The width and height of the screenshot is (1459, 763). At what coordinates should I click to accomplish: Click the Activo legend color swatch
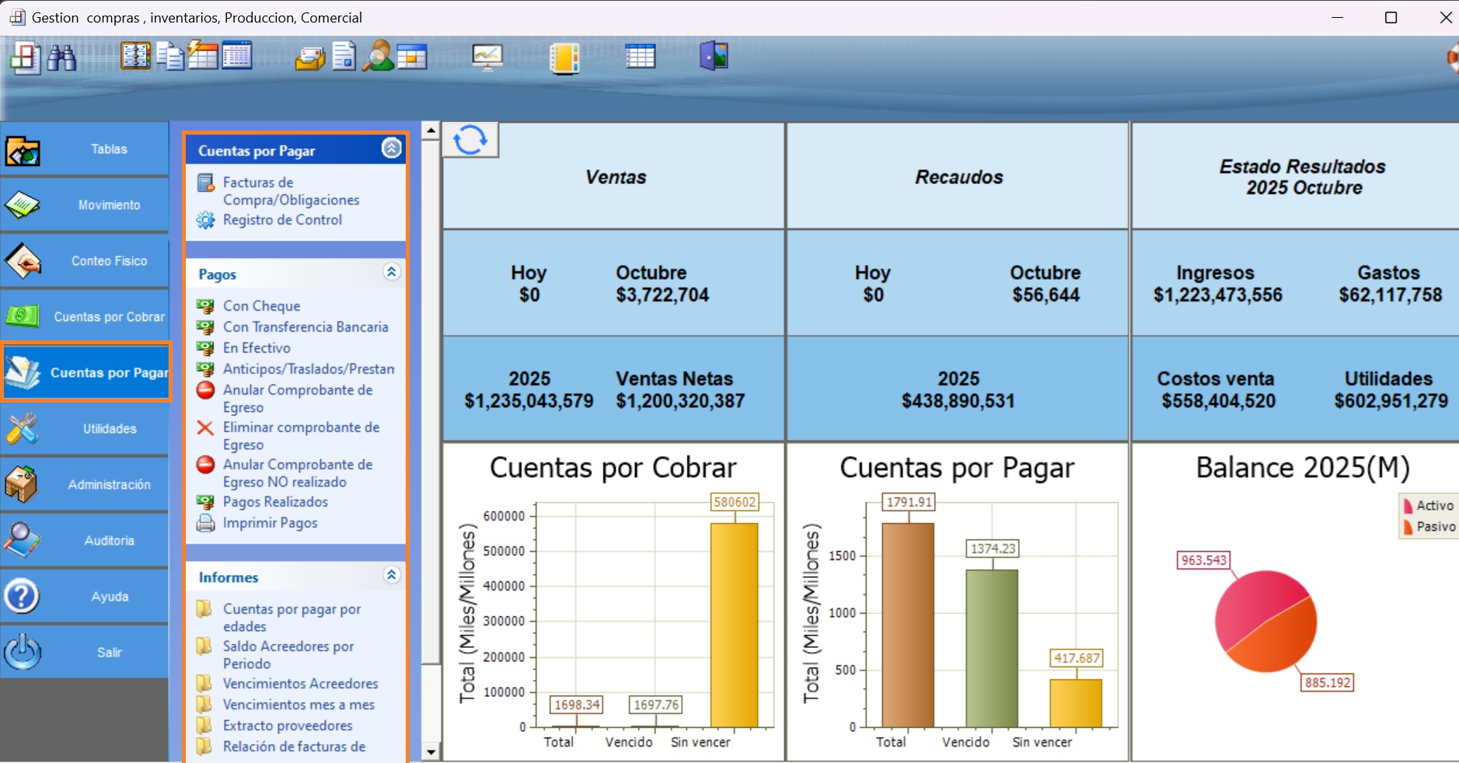pyautogui.click(x=1408, y=506)
